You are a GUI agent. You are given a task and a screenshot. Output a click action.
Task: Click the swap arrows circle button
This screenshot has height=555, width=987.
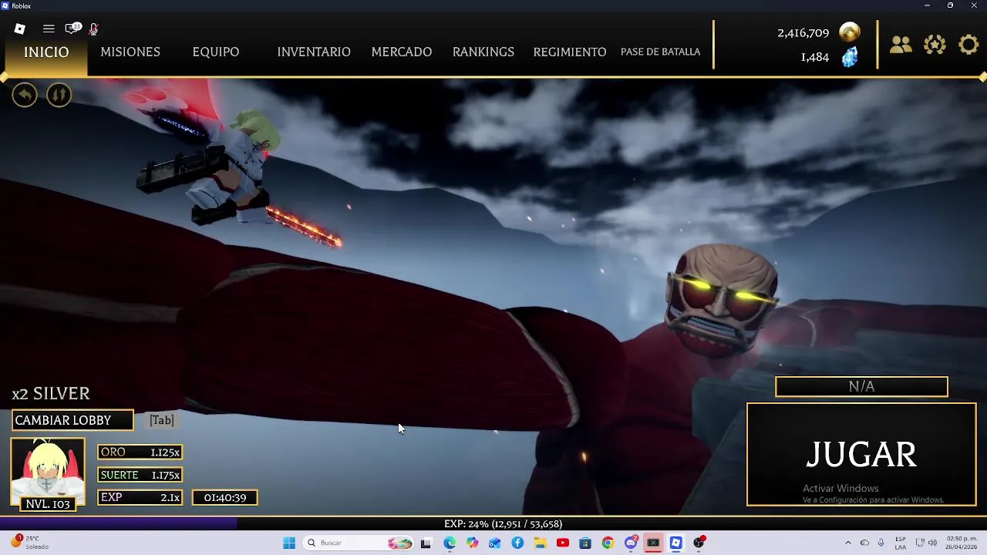click(x=59, y=95)
